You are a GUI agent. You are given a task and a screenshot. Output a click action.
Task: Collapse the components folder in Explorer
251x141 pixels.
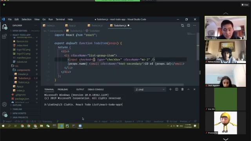25,70
